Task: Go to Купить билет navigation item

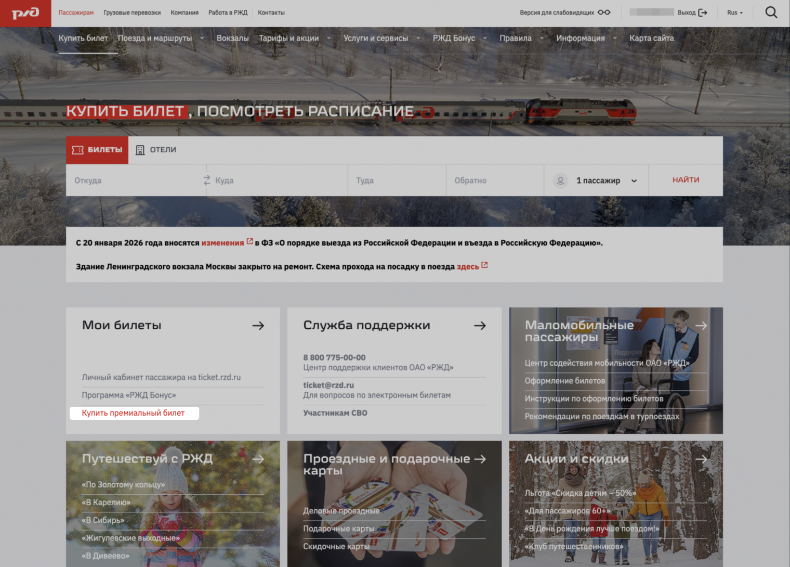Action: tap(83, 38)
